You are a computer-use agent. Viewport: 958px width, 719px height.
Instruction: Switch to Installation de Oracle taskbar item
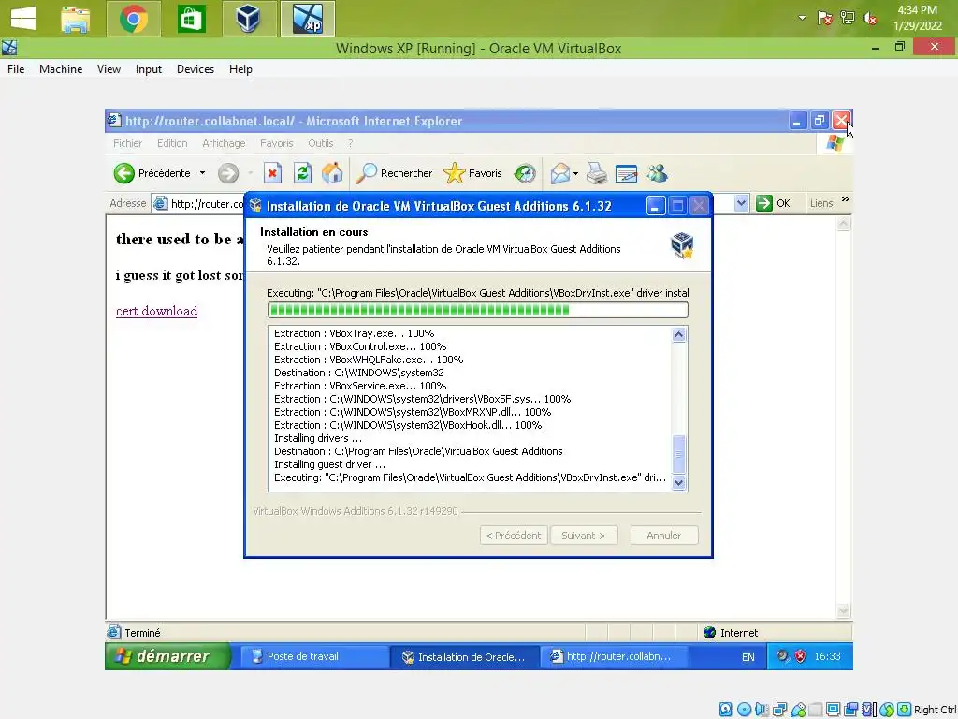464,656
